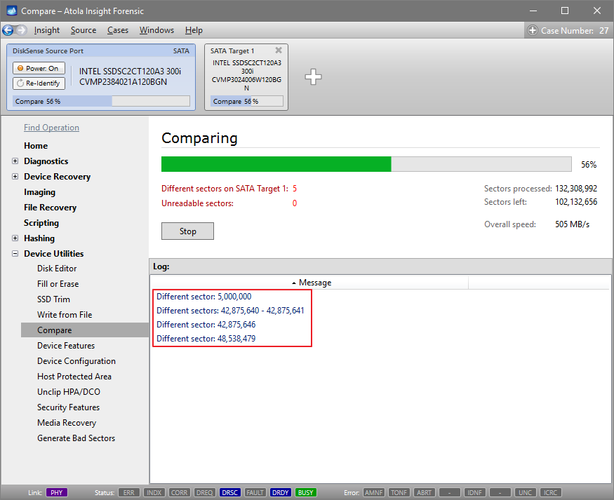Click the plus icon to add a target device
This screenshot has height=500, width=614.
[x=313, y=77]
